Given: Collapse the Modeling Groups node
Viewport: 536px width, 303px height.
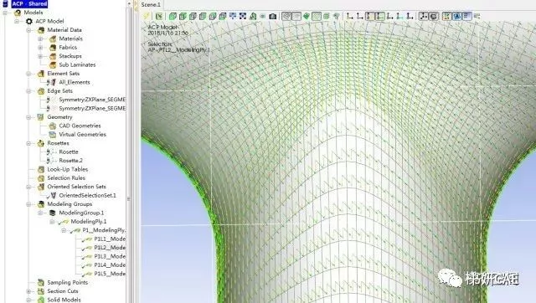Looking at the screenshot, I should 28,204.
